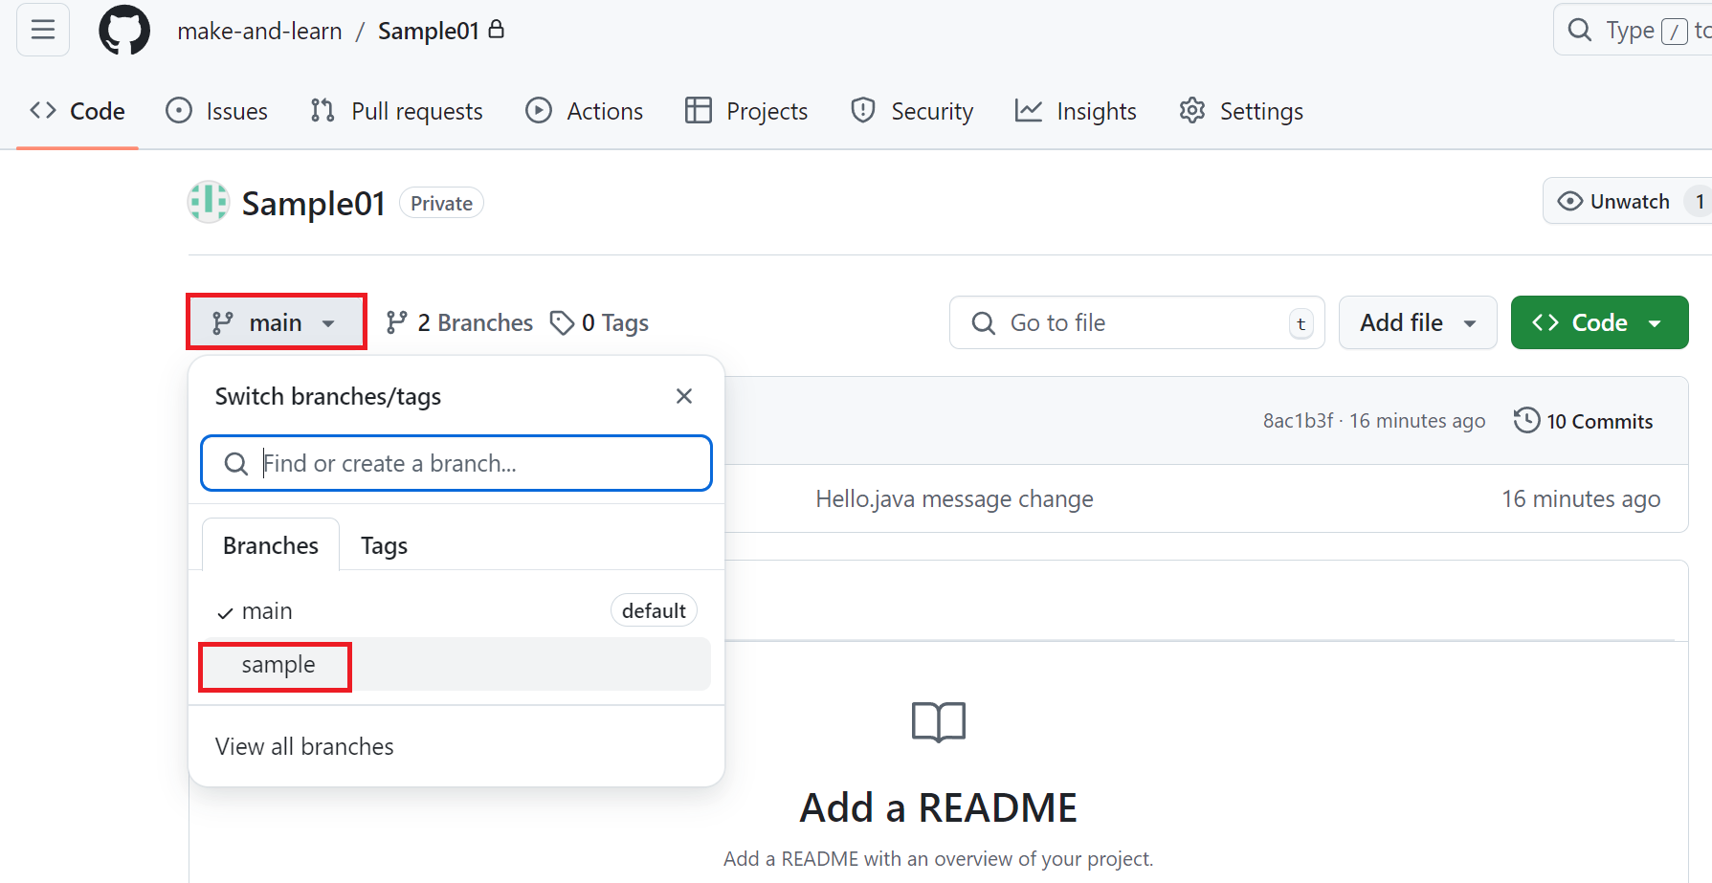Image resolution: width=1712 pixels, height=883 pixels.
Task: Click the Sample01 repository title
Action: pos(313,203)
